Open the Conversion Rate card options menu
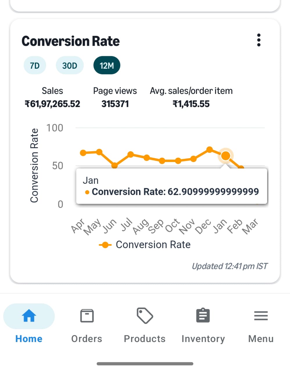290x371 pixels. [x=258, y=40]
